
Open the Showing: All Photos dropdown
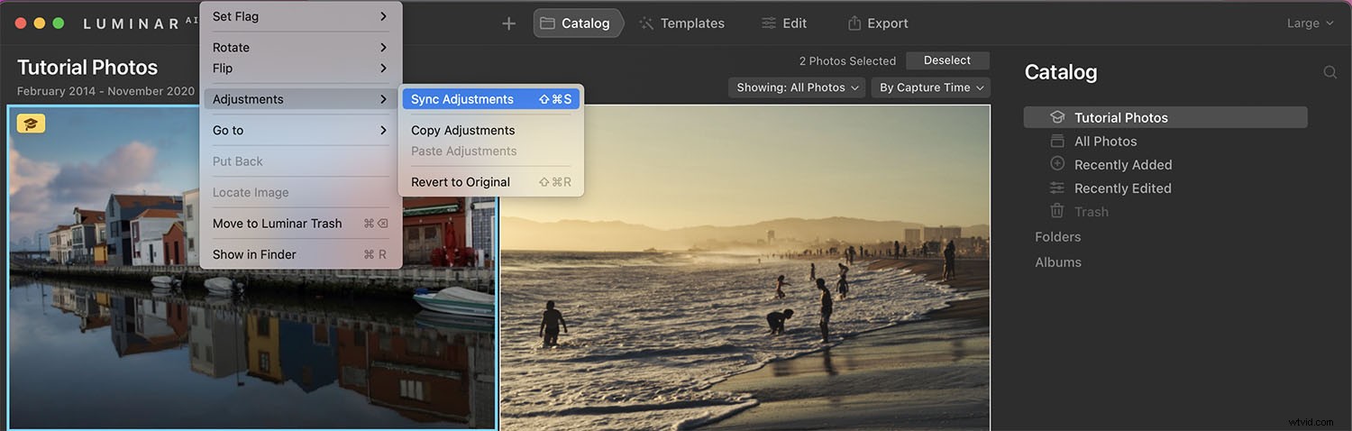(x=797, y=87)
